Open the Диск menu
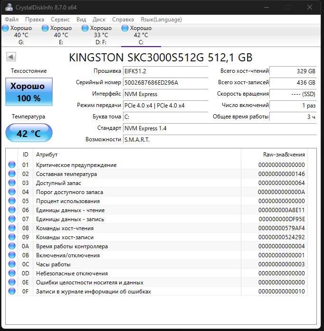Image resolution: width=324 pixels, height=331 pixels. click(x=99, y=19)
